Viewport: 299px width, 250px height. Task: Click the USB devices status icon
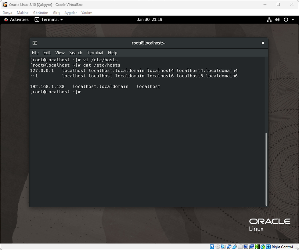(235, 247)
